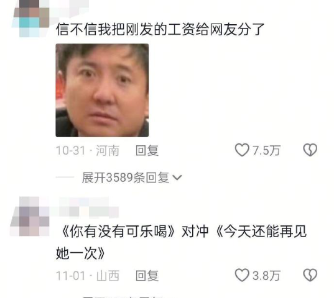The height and width of the screenshot is (298, 334).
Task: Open the blurred username of second commenter
Action: point(85,208)
